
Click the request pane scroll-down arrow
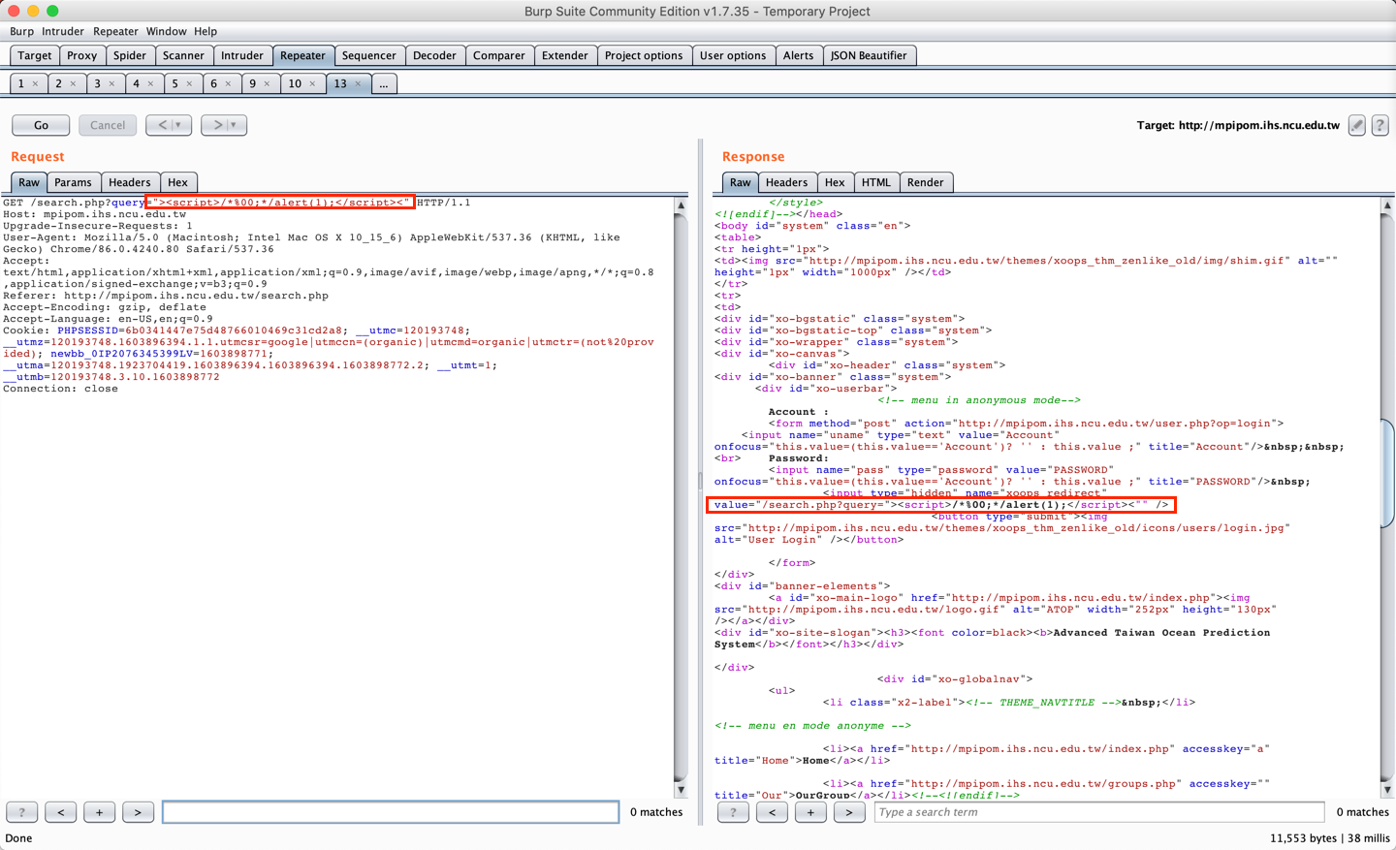[681, 790]
